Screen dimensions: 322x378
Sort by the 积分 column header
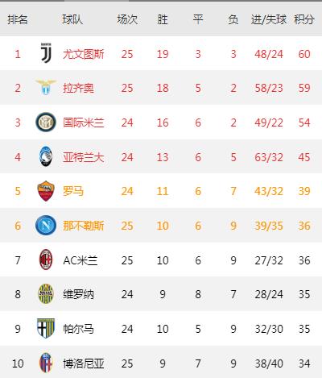pos(304,19)
